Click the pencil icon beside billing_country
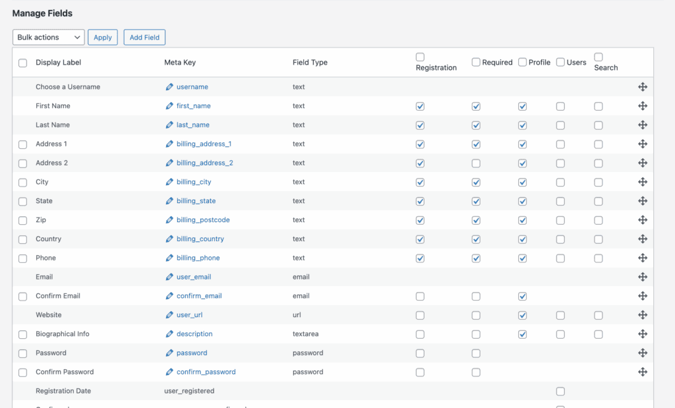The width and height of the screenshot is (675, 408). pyautogui.click(x=169, y=239)
